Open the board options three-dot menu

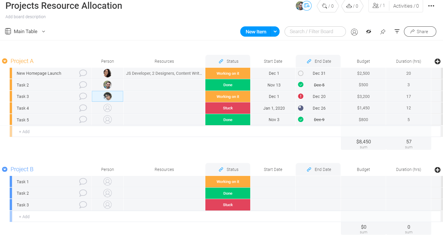click(x=431, y=6)
